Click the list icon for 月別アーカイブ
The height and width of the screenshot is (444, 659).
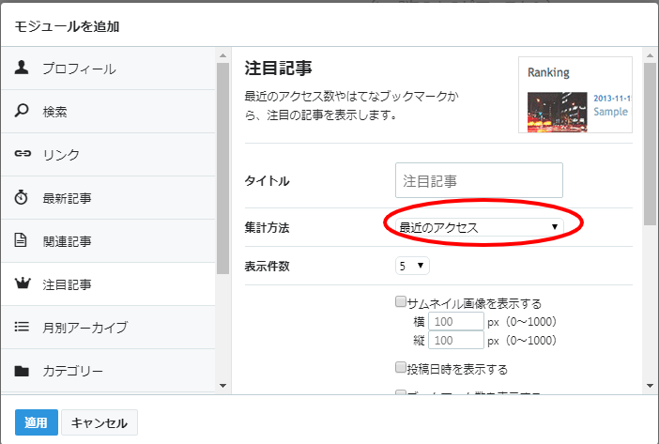22,327
